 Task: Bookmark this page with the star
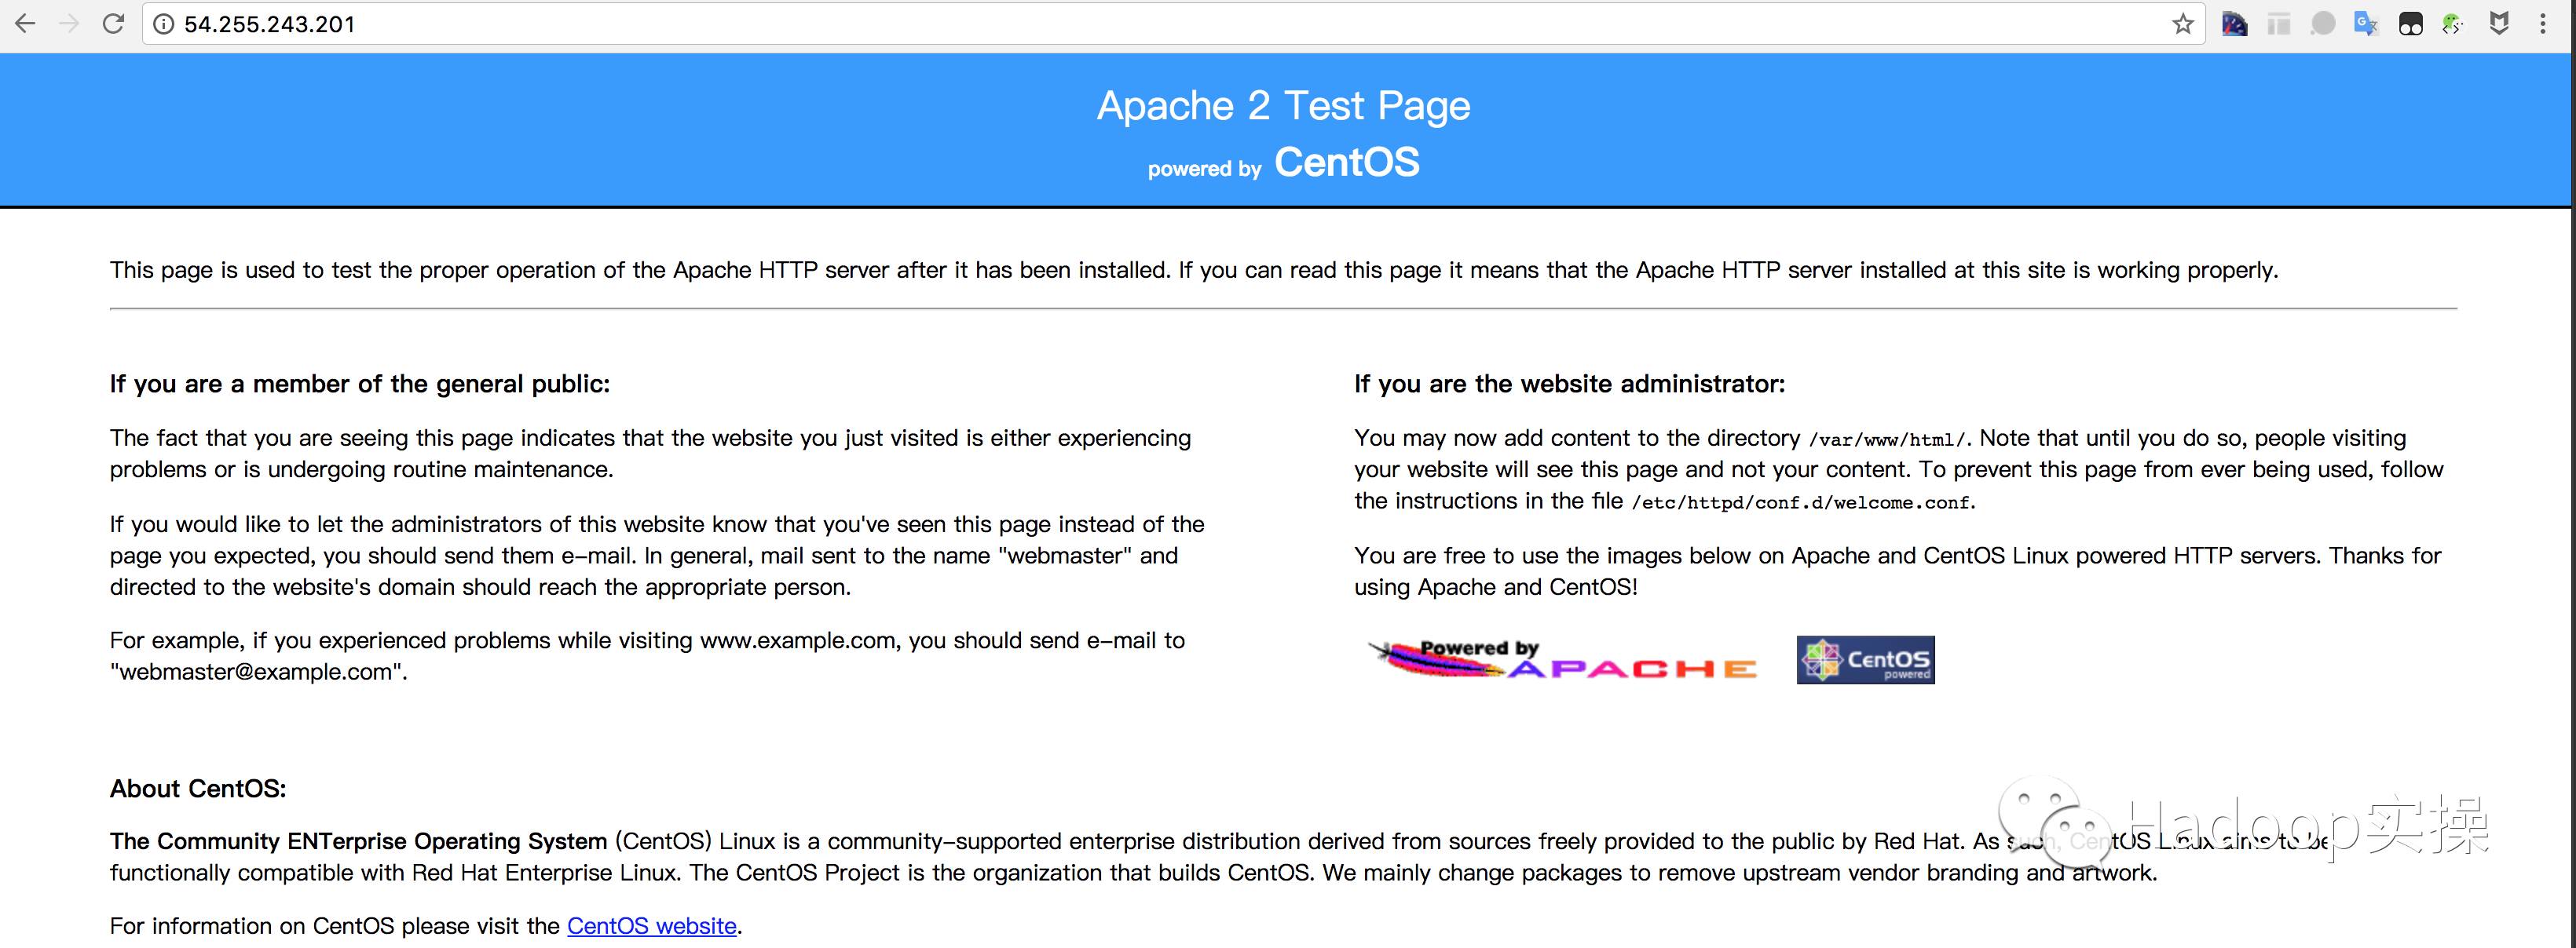click(x=2183, y=24)
